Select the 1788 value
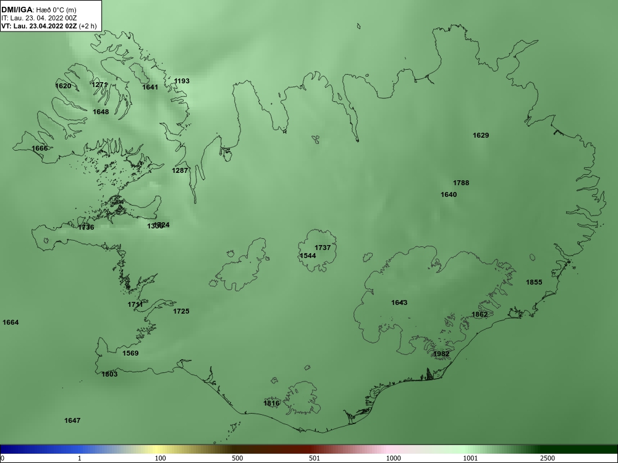This screenshot has width=618, height=463. [x=461, y=183]
